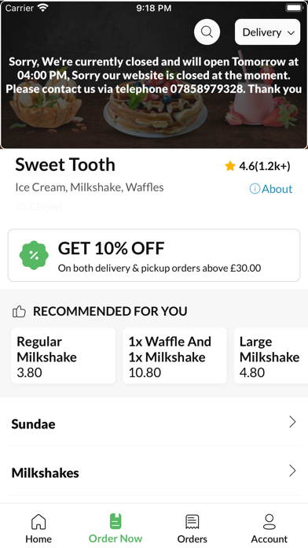This screenshot has width=308, height=548.
Task: Open the search magnifier icon
Action: [x=207, y=32]
